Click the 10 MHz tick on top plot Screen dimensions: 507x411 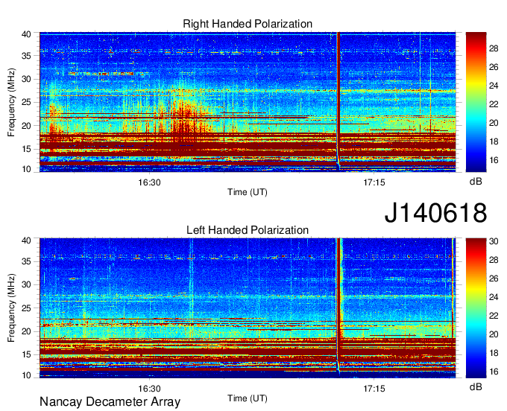click(x=26, y=169)
